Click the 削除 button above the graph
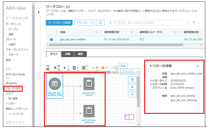The height and width of the screenshot is (128, 207). point(123,66)
